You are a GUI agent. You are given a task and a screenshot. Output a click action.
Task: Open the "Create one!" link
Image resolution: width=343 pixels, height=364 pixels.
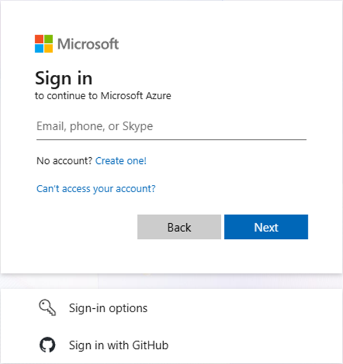click(121, 161)
